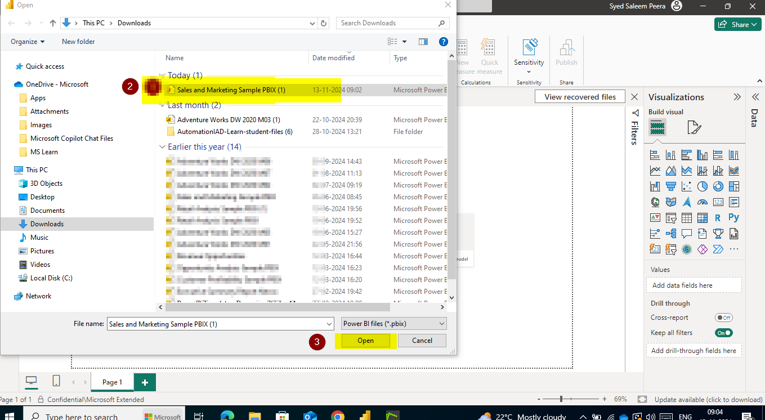Image resolution: width=765 pixels, height=420 pixels.
Task: Create a New folder
Action: [x=78, y=42]
